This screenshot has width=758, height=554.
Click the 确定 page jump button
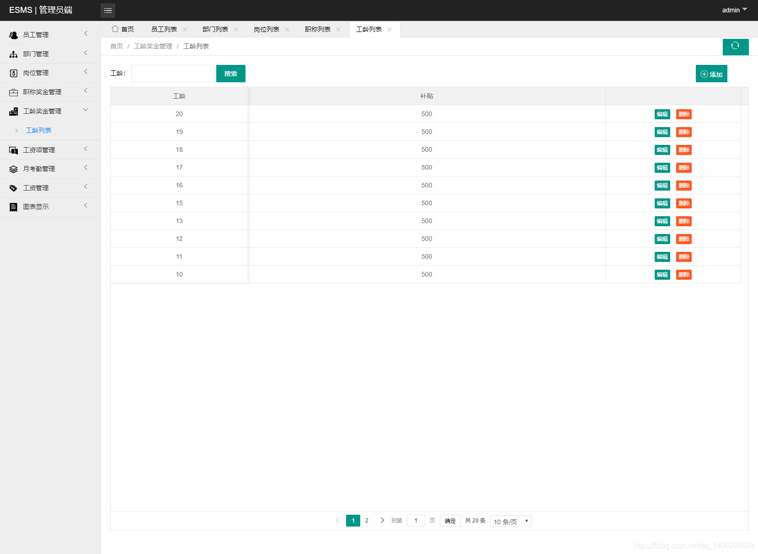[450, 521]
